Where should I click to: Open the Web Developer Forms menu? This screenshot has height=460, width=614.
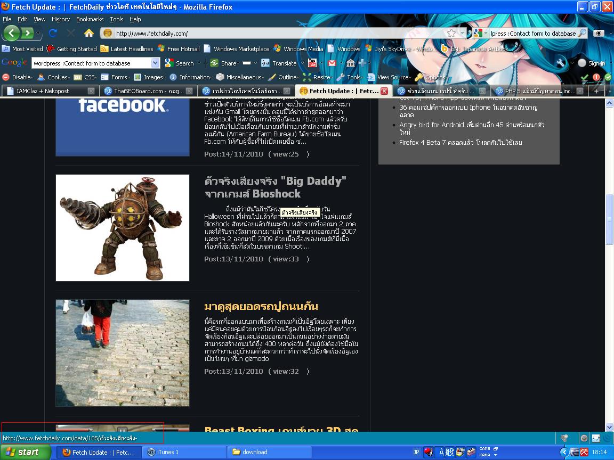[x=116, y=77]
